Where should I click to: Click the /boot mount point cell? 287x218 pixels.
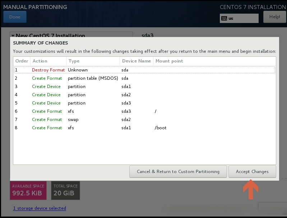pos(161,128)
